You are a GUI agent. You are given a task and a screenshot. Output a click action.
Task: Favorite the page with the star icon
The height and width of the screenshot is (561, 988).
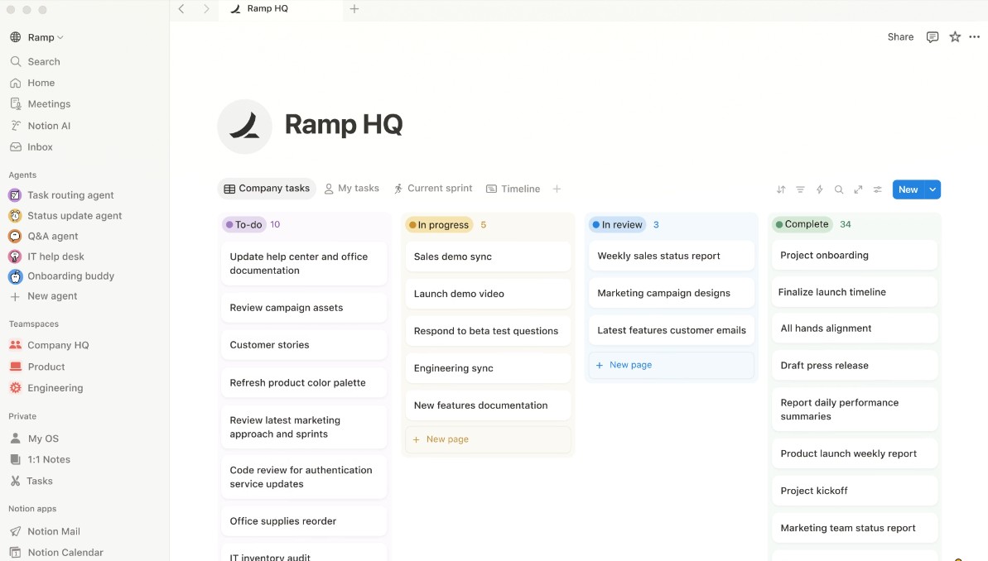point(955,37)
